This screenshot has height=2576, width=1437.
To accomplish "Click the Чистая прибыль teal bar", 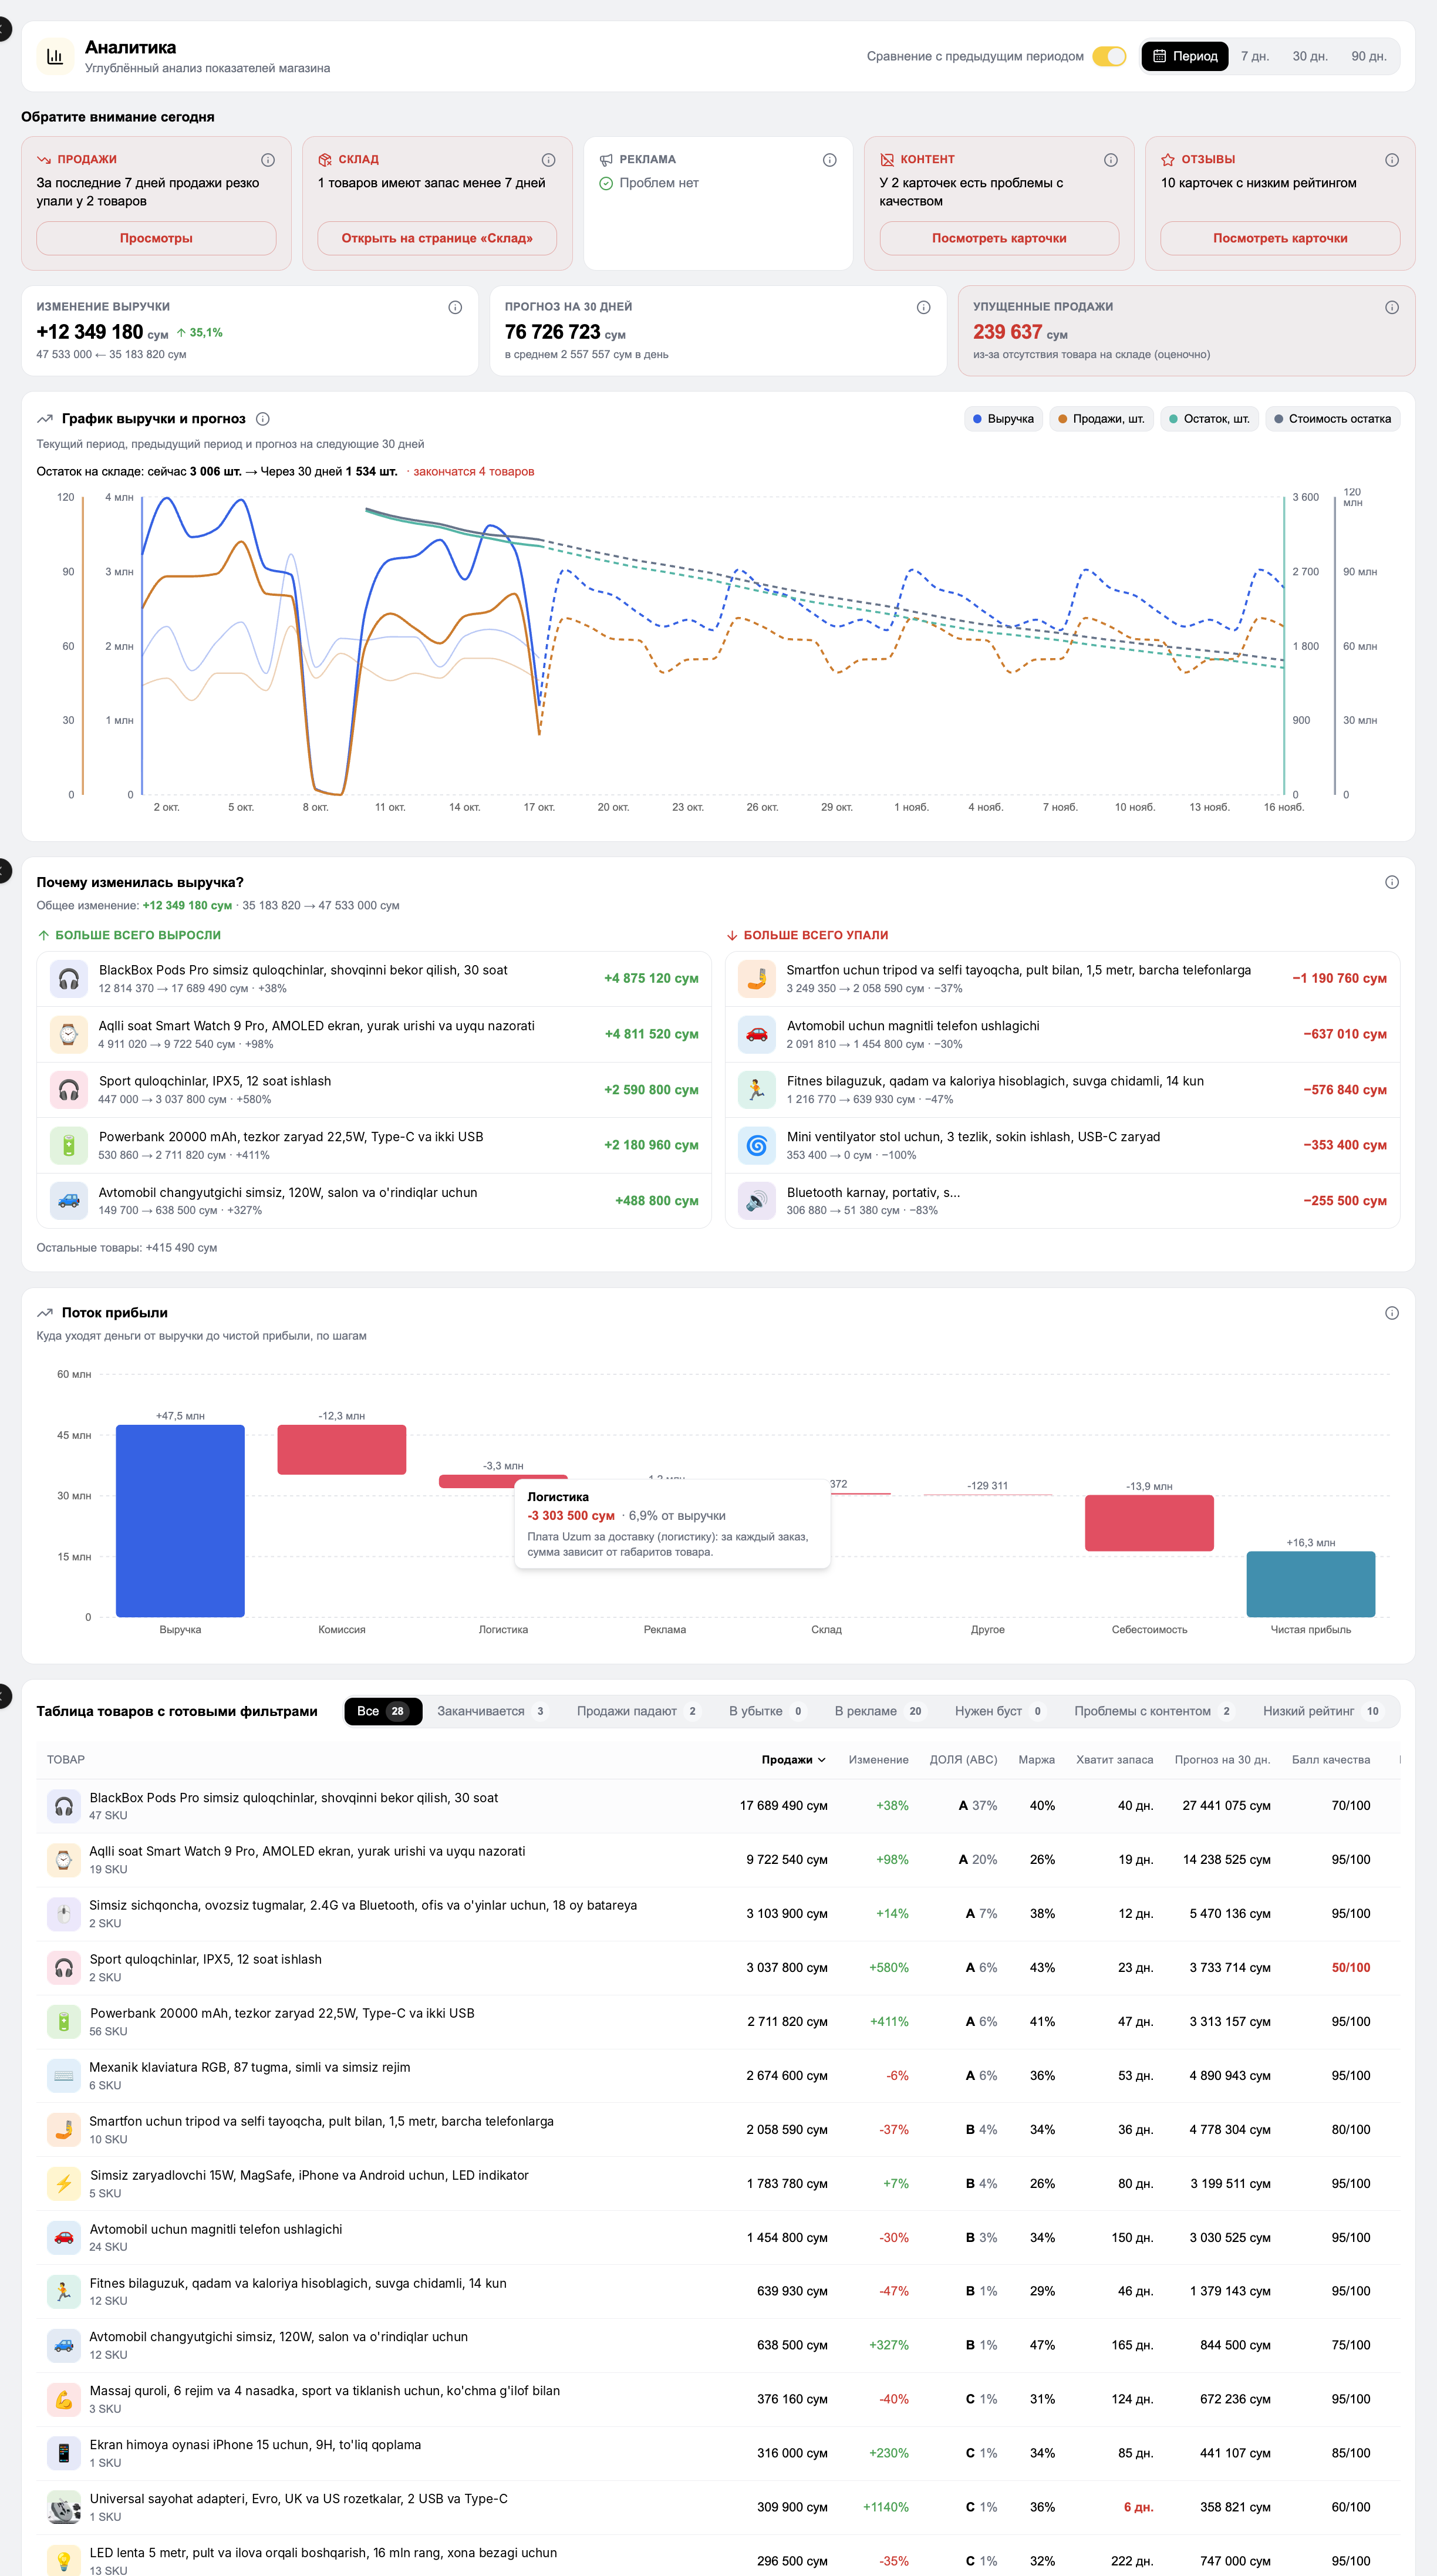I will pyautogui.click(x=1310, y=1584).
